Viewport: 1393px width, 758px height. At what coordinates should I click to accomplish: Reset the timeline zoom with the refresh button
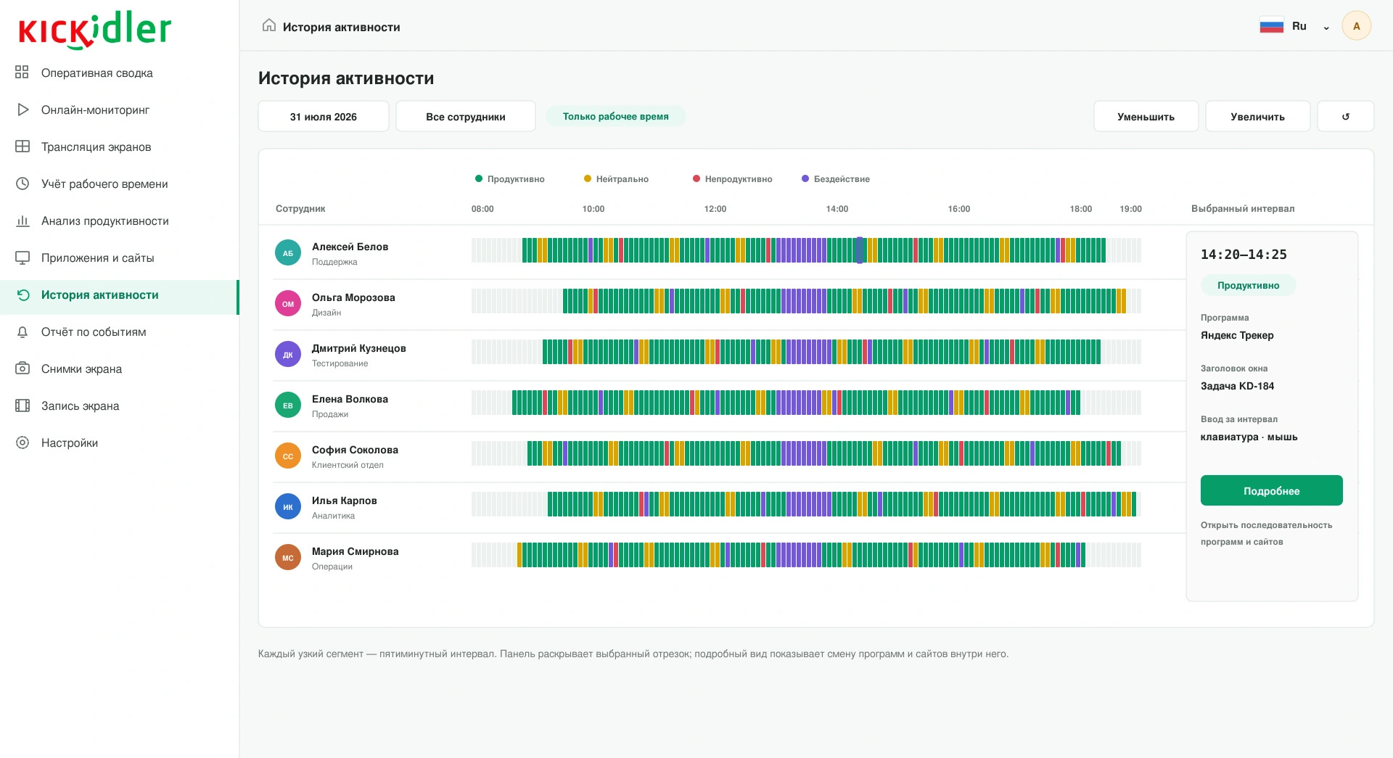1345,116
